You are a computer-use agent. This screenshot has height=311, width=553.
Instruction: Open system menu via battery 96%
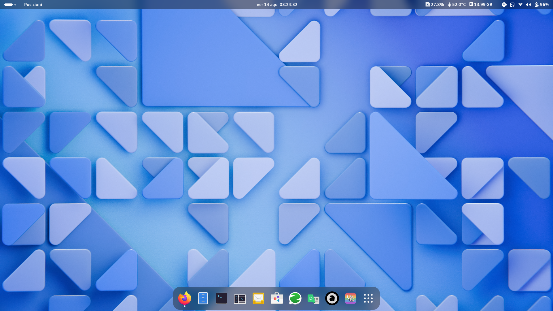542,5
